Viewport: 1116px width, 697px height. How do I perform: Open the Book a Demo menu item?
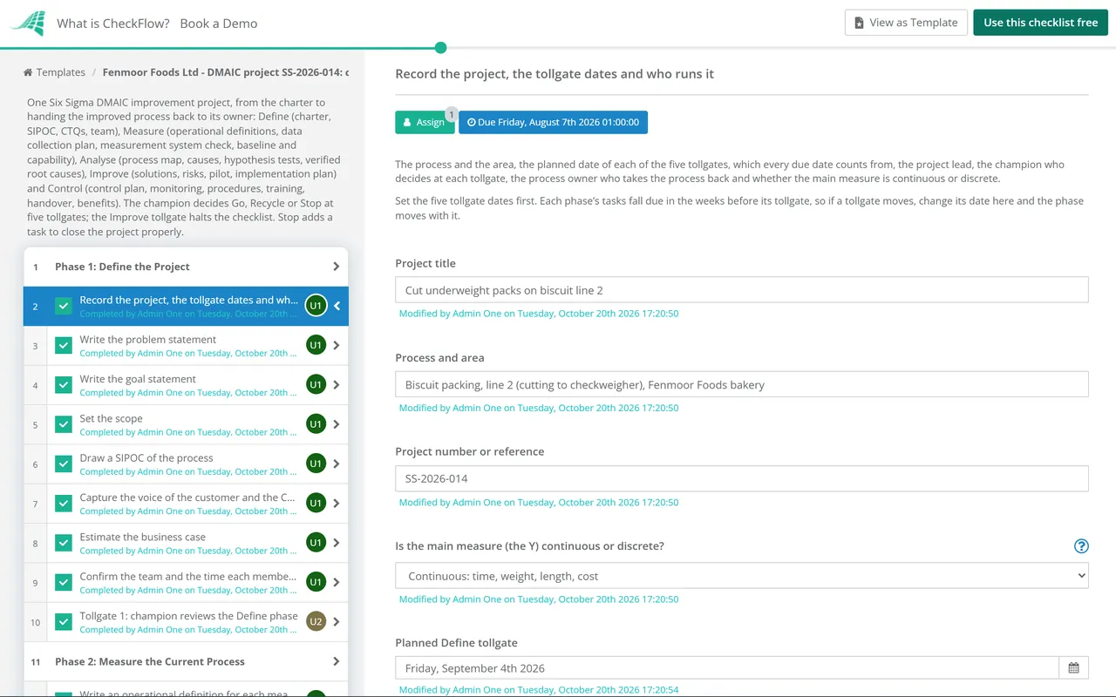point(219,24)
